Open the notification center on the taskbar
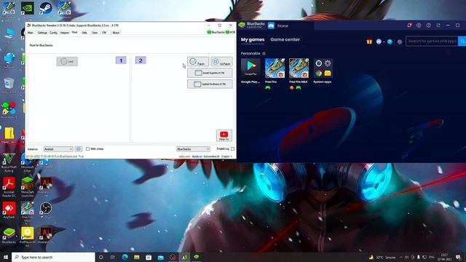Viewport: 466px width, 262px height. [458, 257]
